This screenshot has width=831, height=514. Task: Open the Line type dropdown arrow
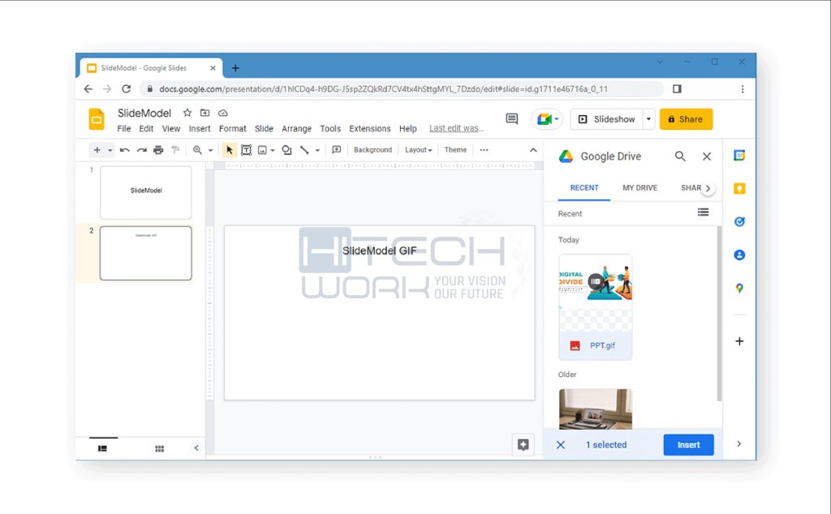317,150
